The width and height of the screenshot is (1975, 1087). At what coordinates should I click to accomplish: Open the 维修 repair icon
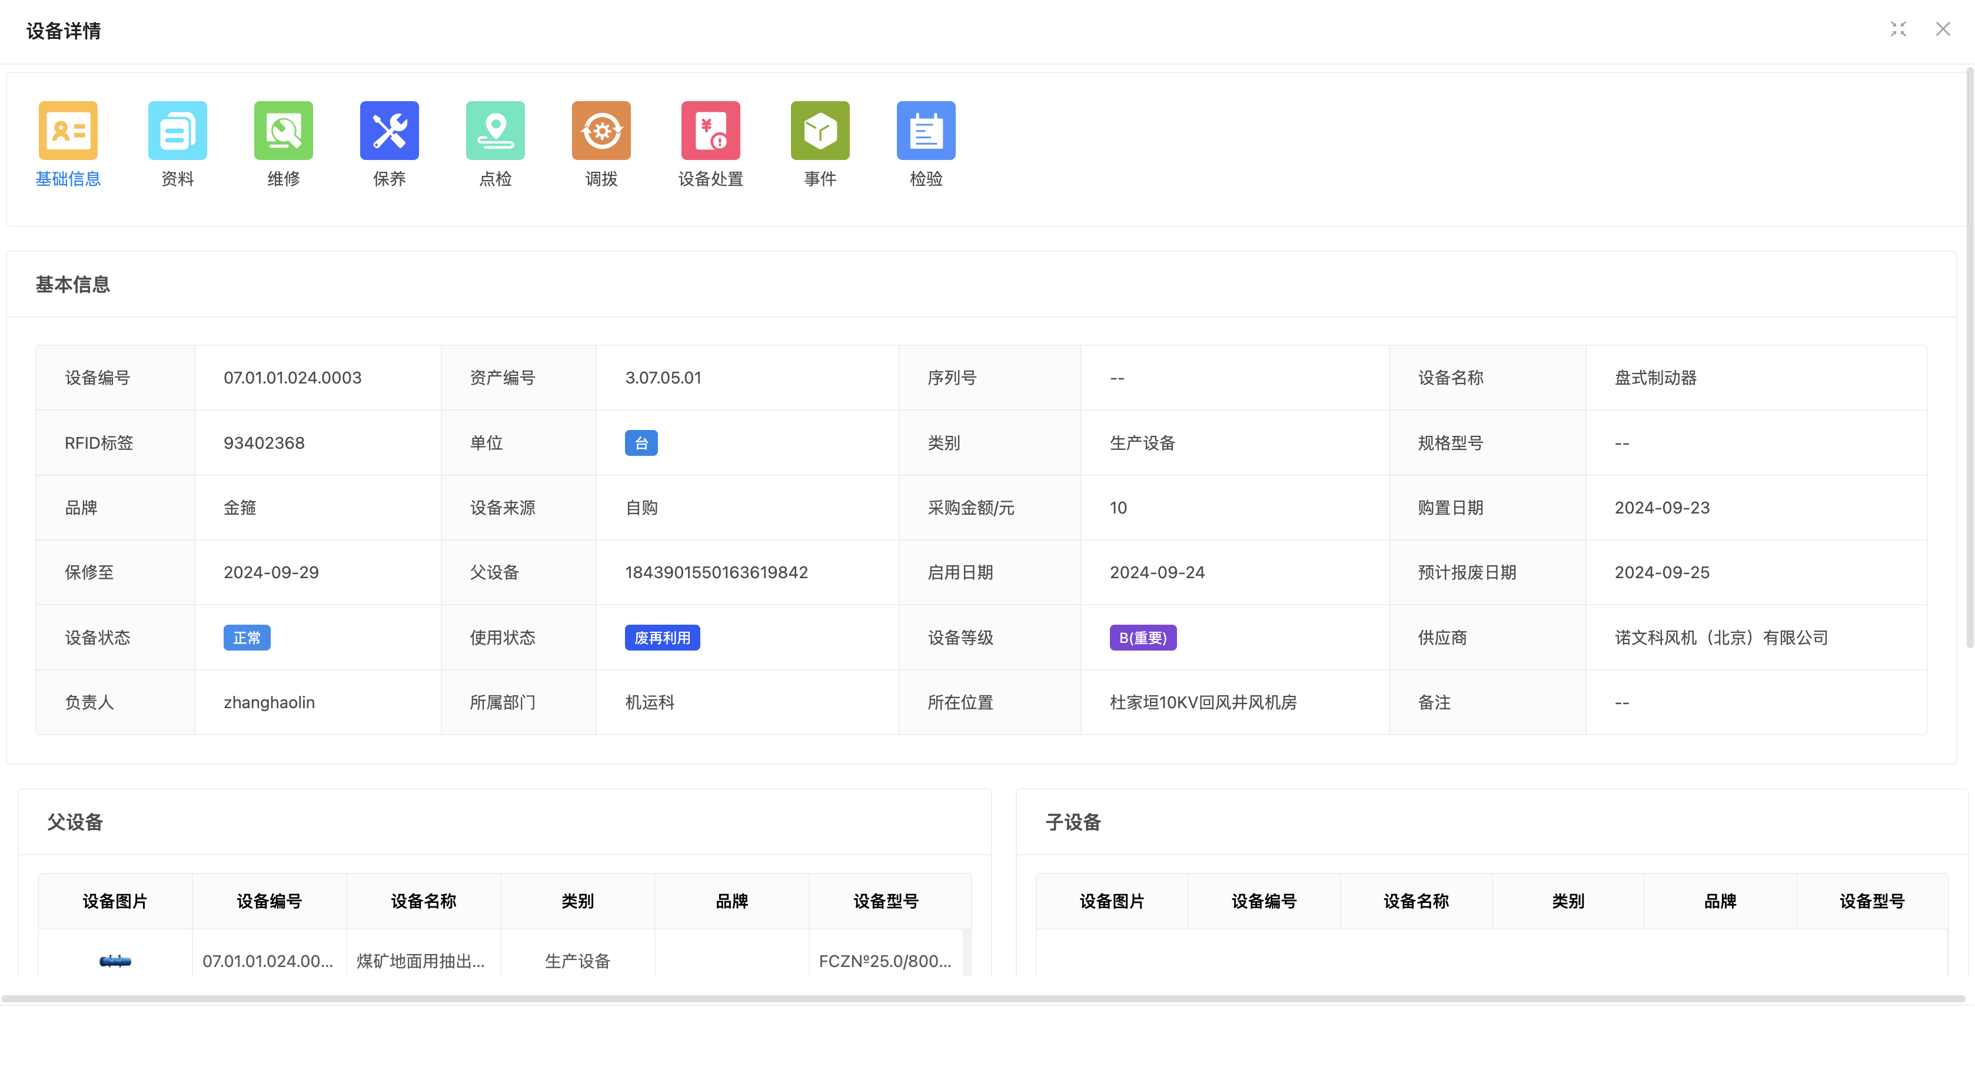pyautogui.click(x=283, y=131)
